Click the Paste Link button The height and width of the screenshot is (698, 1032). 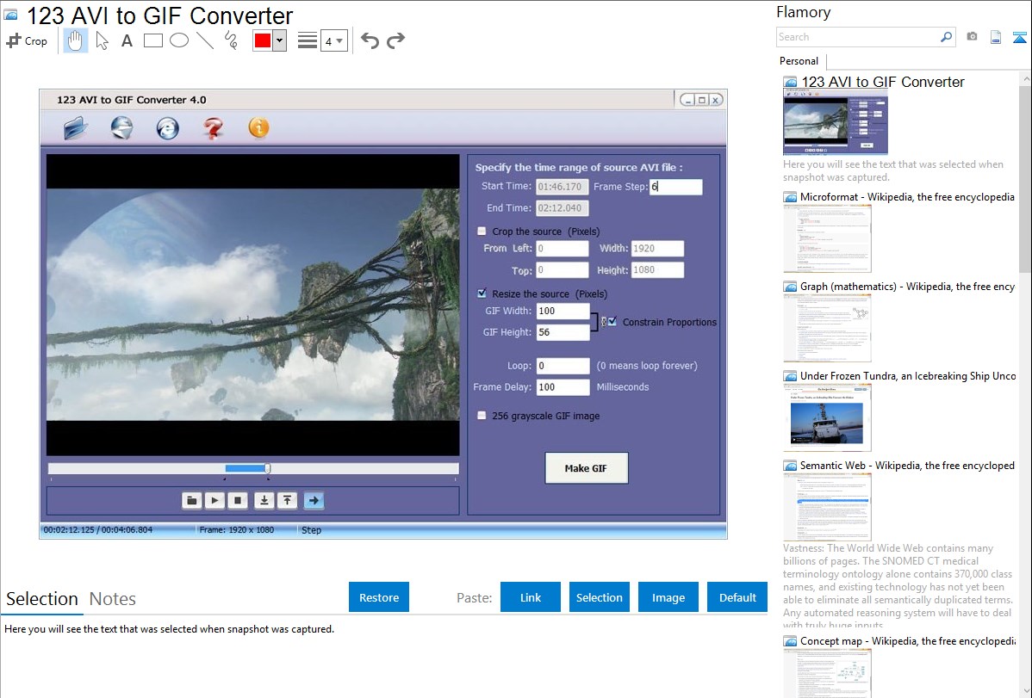531,597
